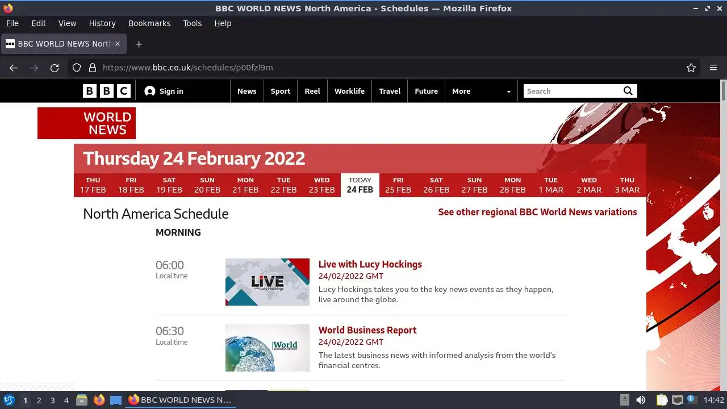The height and width of the screenshot is (409, 727).
Task: Open the tracking protection shield icon
Action: click(x=77, y=68)
